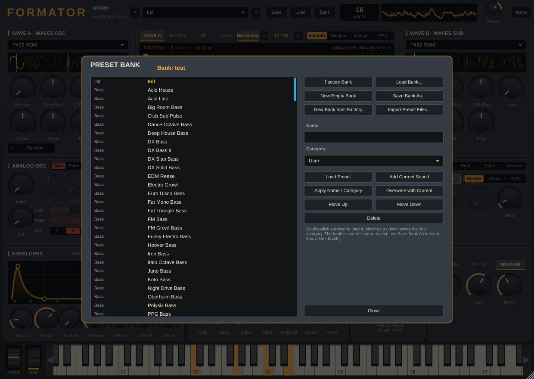Select the FM Growl Bass preset
Screen dimensions: 534x379
192,228
